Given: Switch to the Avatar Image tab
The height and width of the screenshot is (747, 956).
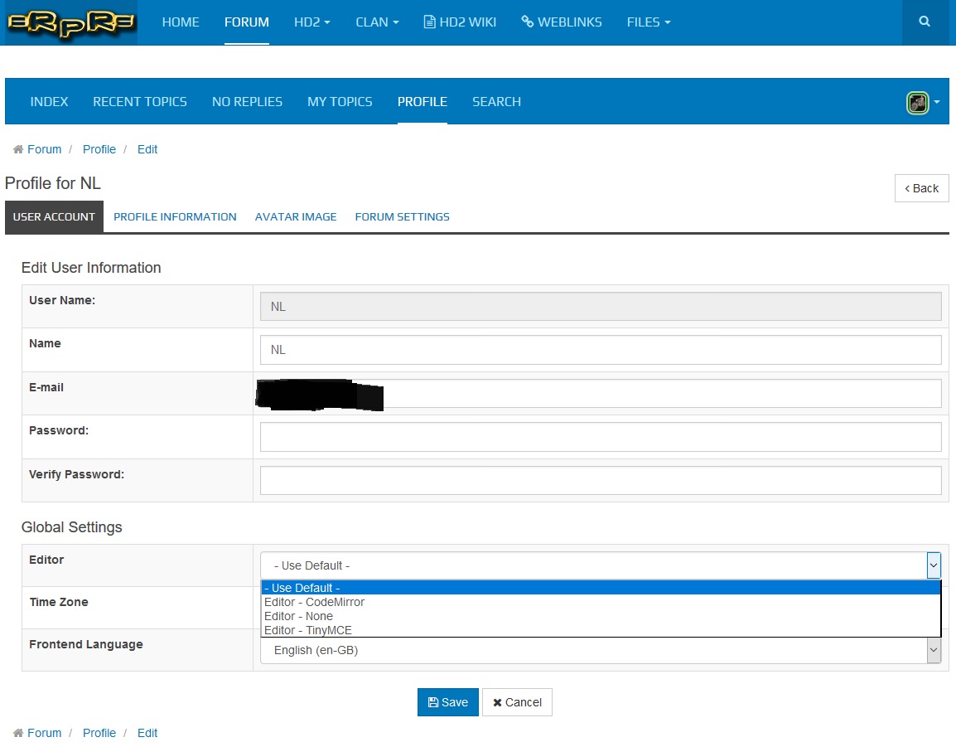Looking at the screenshot, I should (x=296, y=217).
